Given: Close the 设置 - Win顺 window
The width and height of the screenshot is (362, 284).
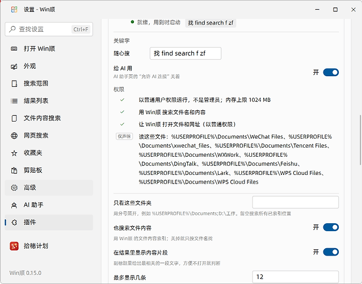Looking at the screenshot, I should tap(353, 10).
